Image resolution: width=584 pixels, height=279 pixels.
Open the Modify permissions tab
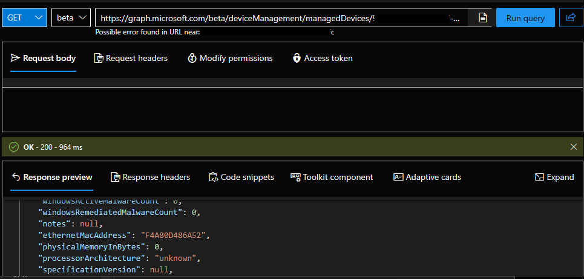click(x=231, y=59)
